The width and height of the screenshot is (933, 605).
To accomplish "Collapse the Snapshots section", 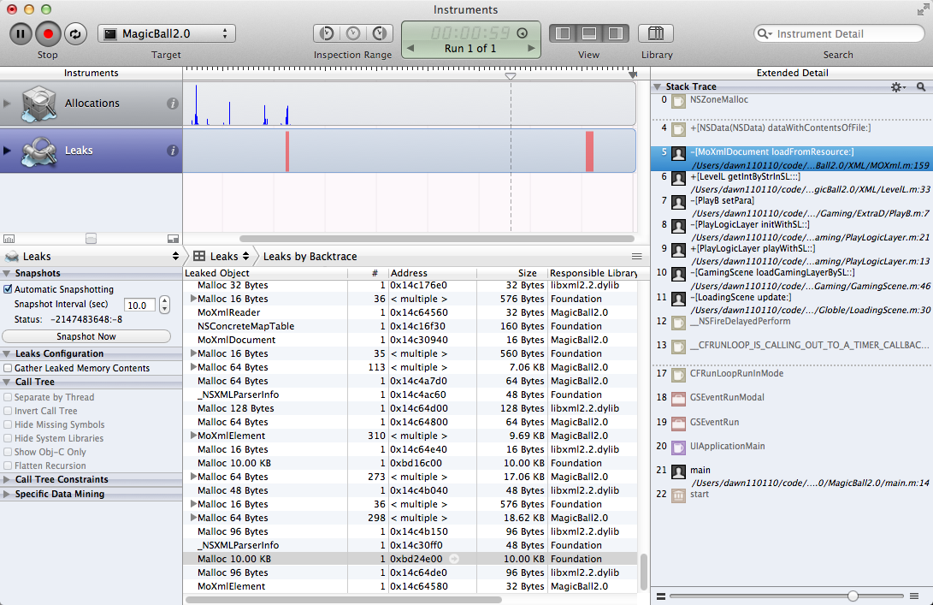I will pyautogui.click(x=7, y=273).
